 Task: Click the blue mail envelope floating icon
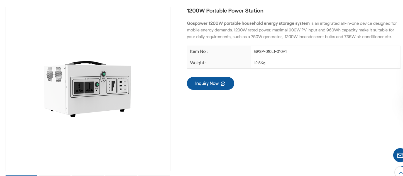[399, 155]
